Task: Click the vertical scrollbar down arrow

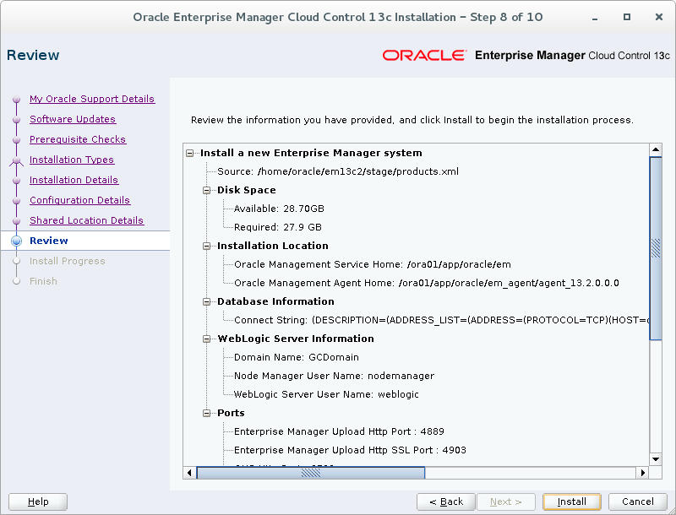Action: 656,459
